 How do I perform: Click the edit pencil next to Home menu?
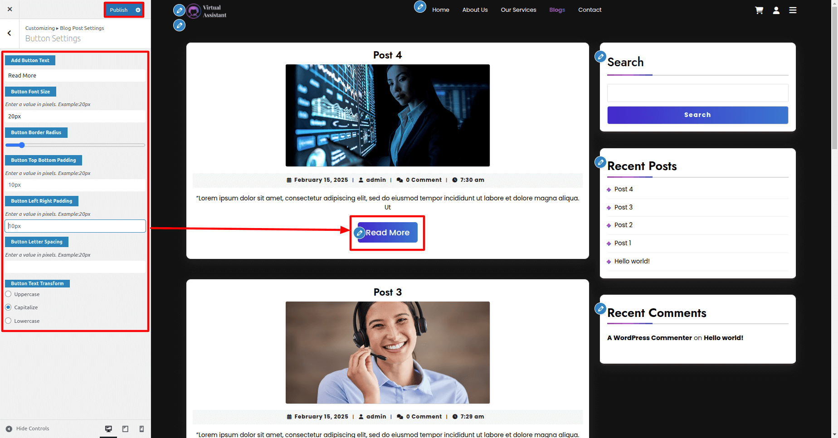420,7
